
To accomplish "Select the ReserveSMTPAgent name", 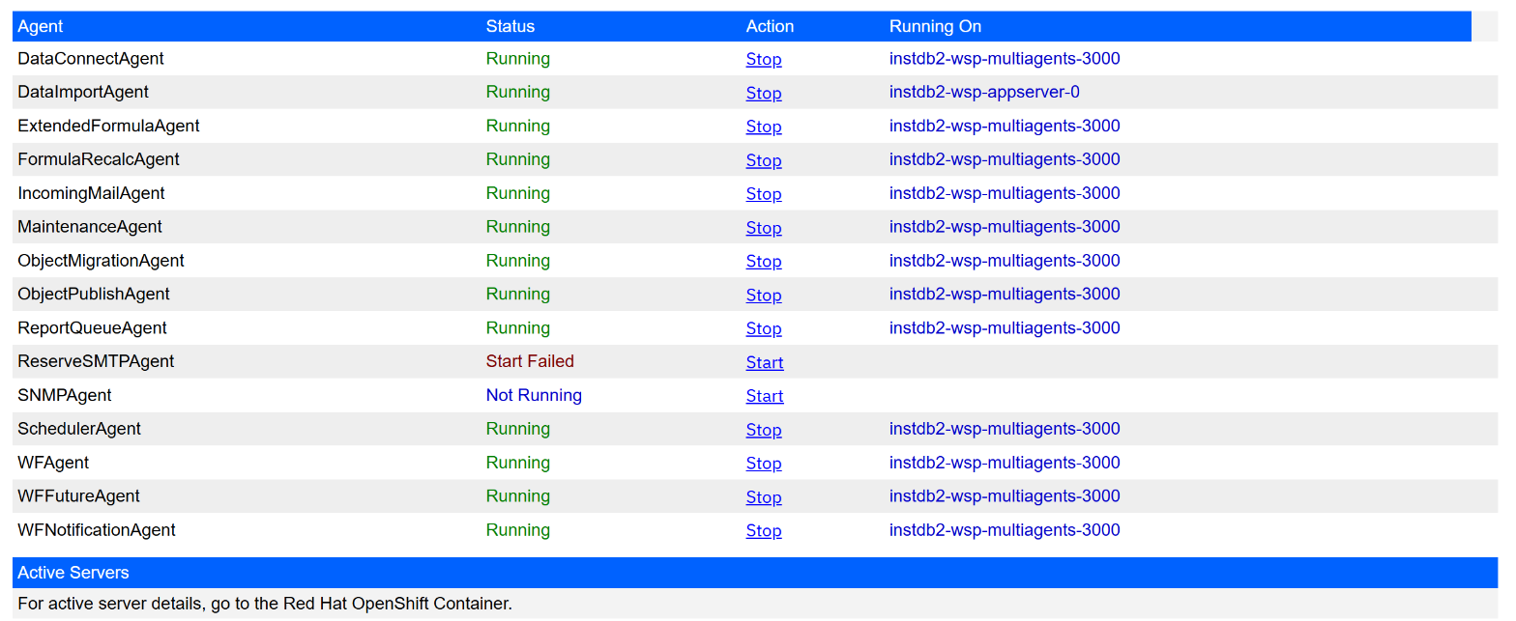I will 96,361.
